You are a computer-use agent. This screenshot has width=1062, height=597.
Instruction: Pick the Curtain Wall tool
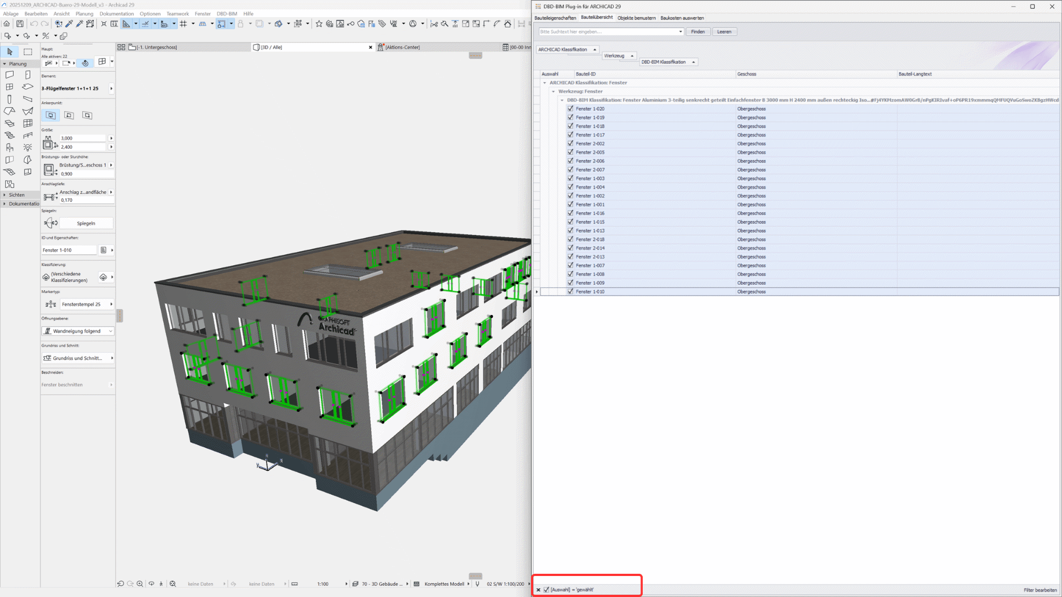(28, 123)
